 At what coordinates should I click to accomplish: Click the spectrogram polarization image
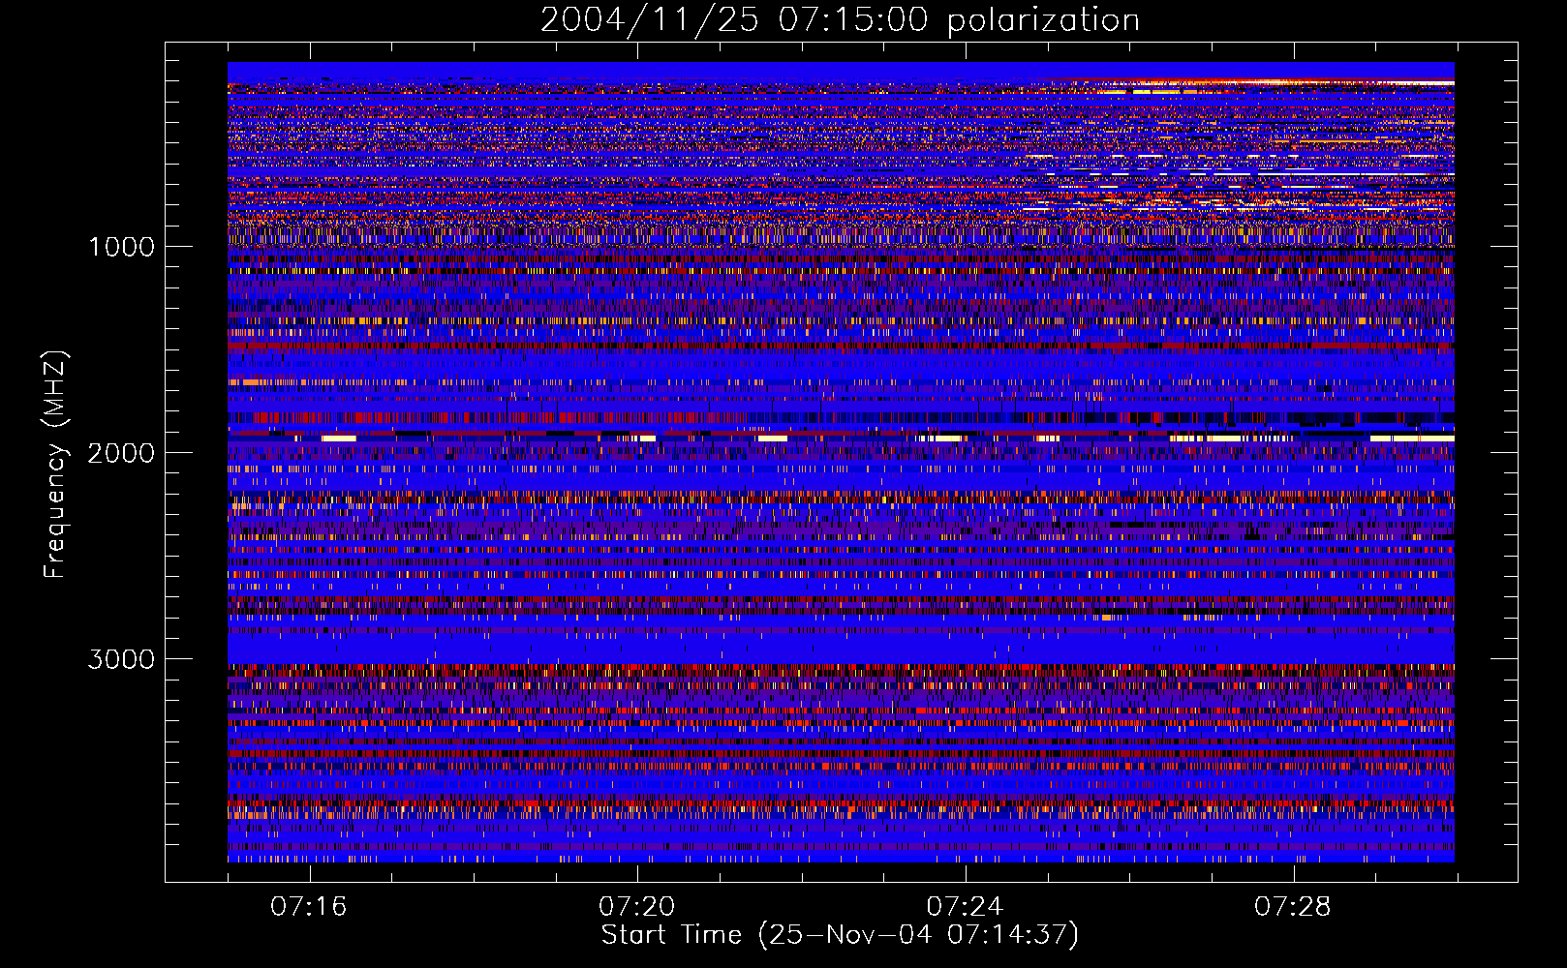tap(841, 462)
